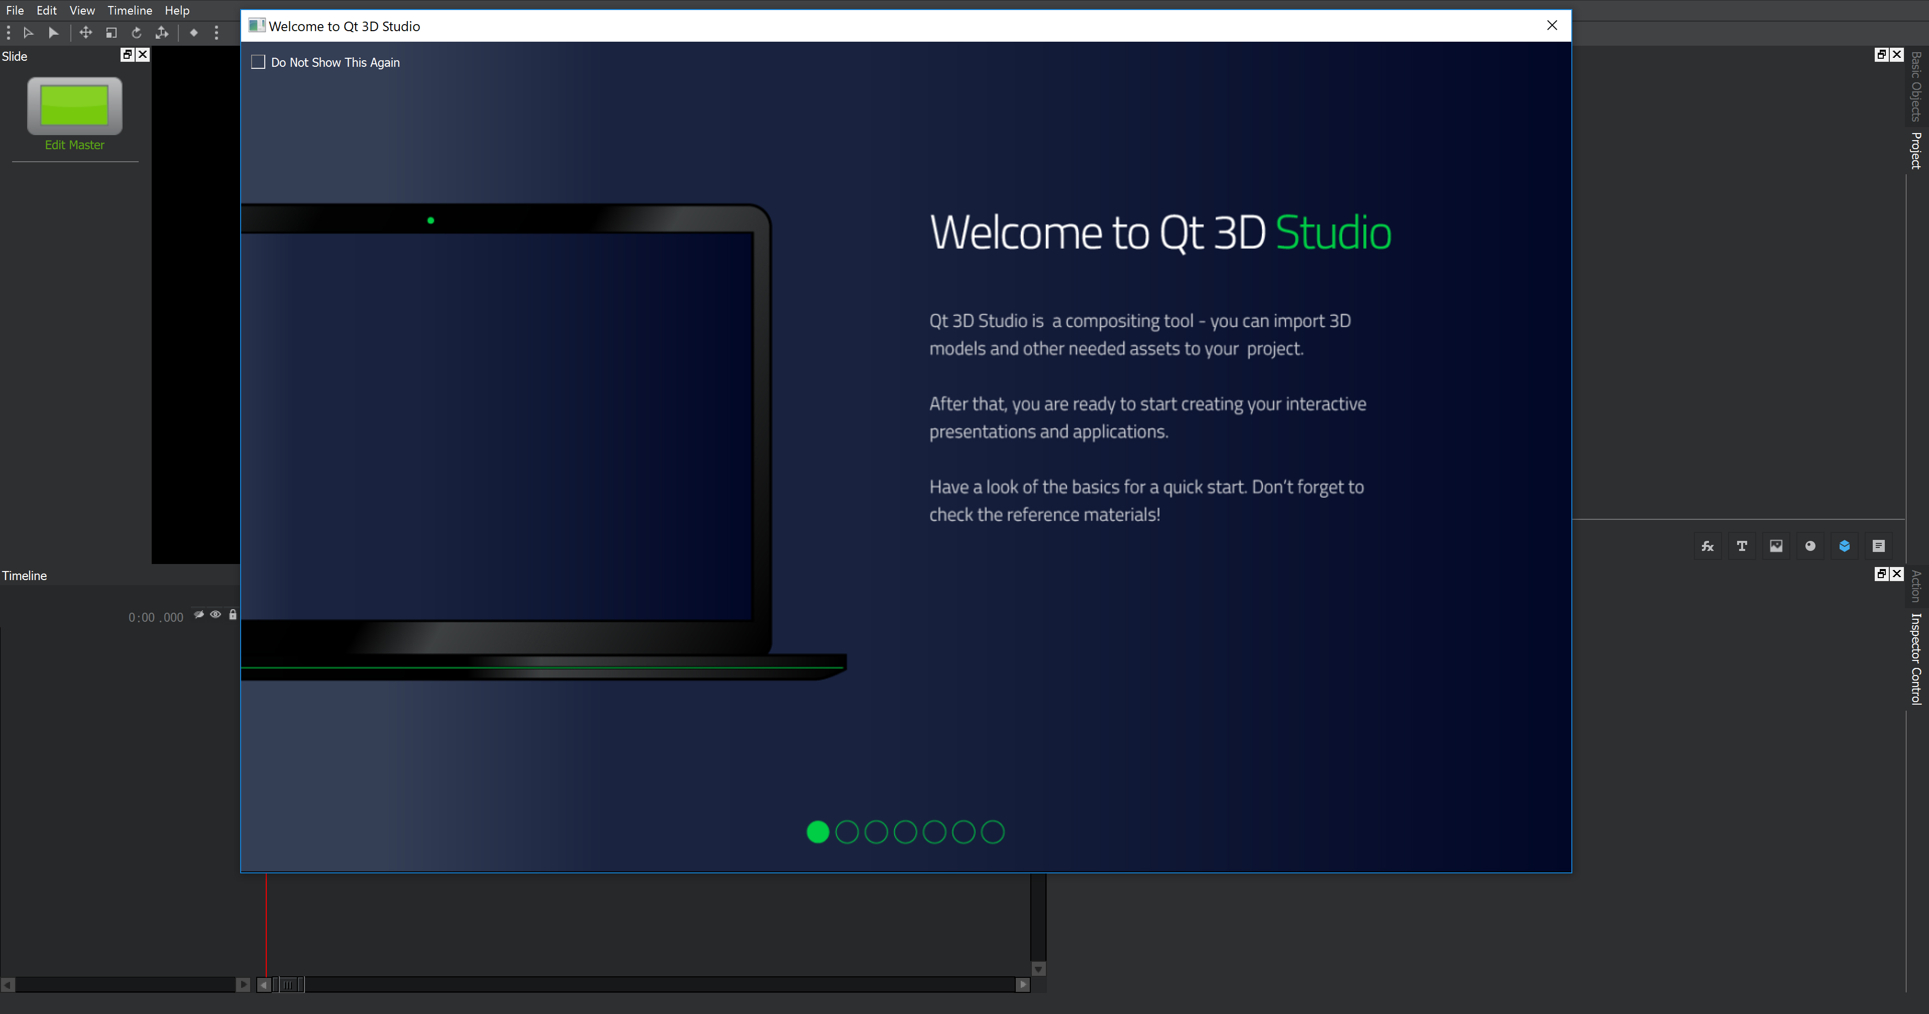
Task: Open Fonts library via T icon
Action: click(1742, 546)
